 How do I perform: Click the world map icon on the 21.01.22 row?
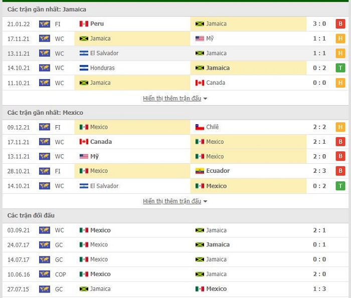point(45,24)
